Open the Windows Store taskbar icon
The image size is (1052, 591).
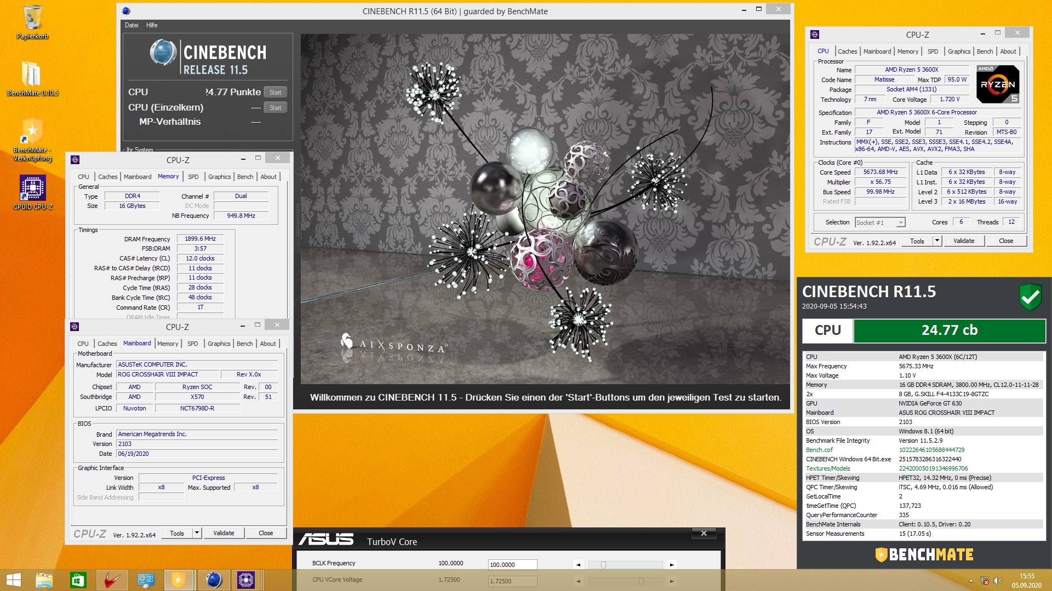click(x=78, y=580)
